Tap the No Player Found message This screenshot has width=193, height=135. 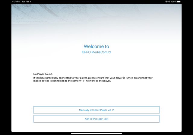[x=43, y=74]
